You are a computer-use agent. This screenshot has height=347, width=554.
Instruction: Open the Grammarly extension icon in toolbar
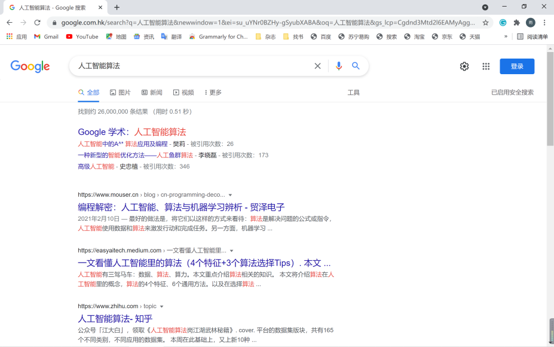503,23
